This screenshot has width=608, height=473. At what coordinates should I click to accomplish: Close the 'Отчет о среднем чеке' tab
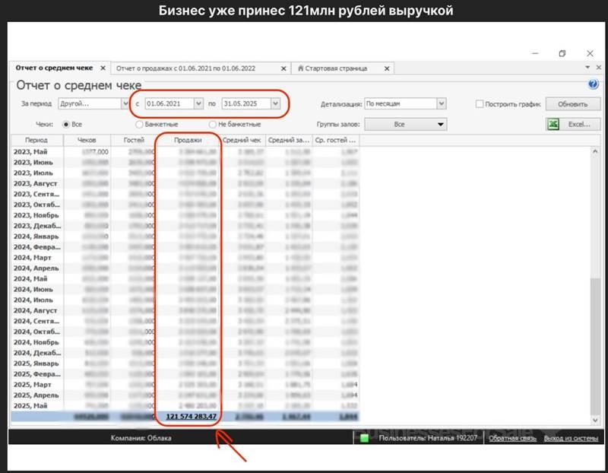coord(103,68)
